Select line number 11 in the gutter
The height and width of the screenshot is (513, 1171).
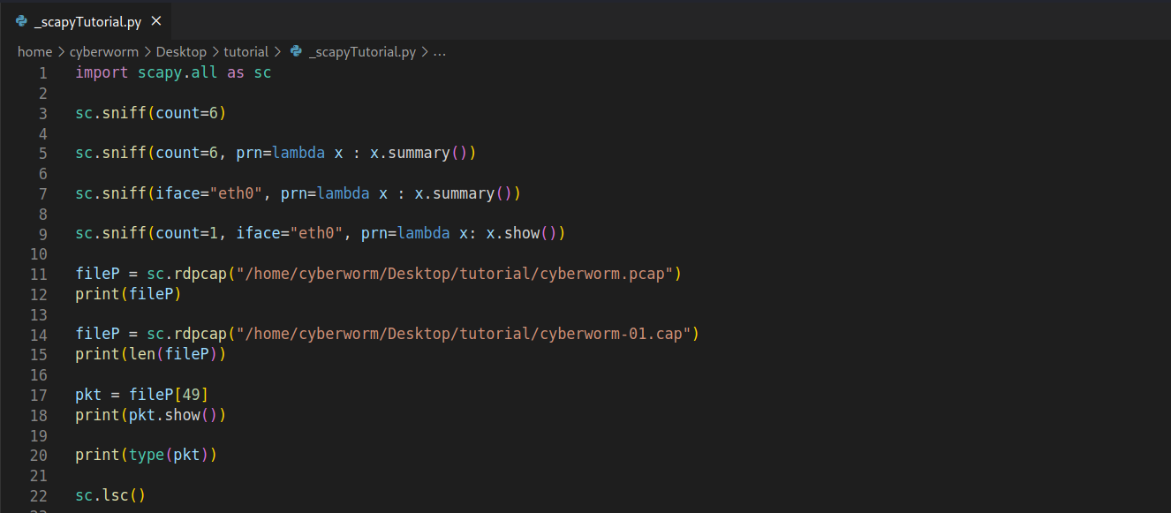click(x=39, y=274)
